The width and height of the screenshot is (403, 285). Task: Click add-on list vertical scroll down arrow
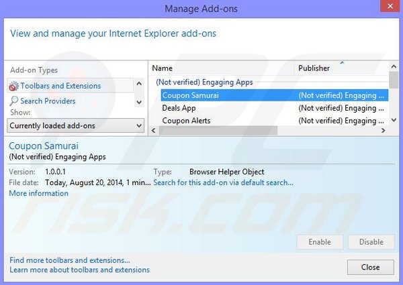coord(394,120)
